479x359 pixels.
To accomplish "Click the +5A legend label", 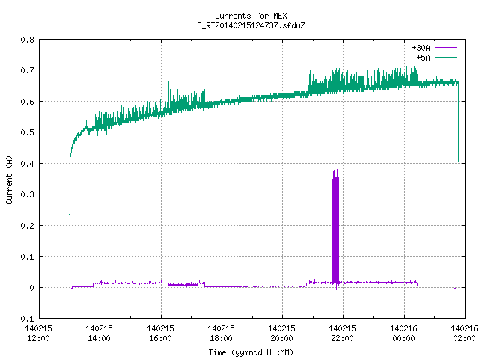I will [x=423, y=58].
